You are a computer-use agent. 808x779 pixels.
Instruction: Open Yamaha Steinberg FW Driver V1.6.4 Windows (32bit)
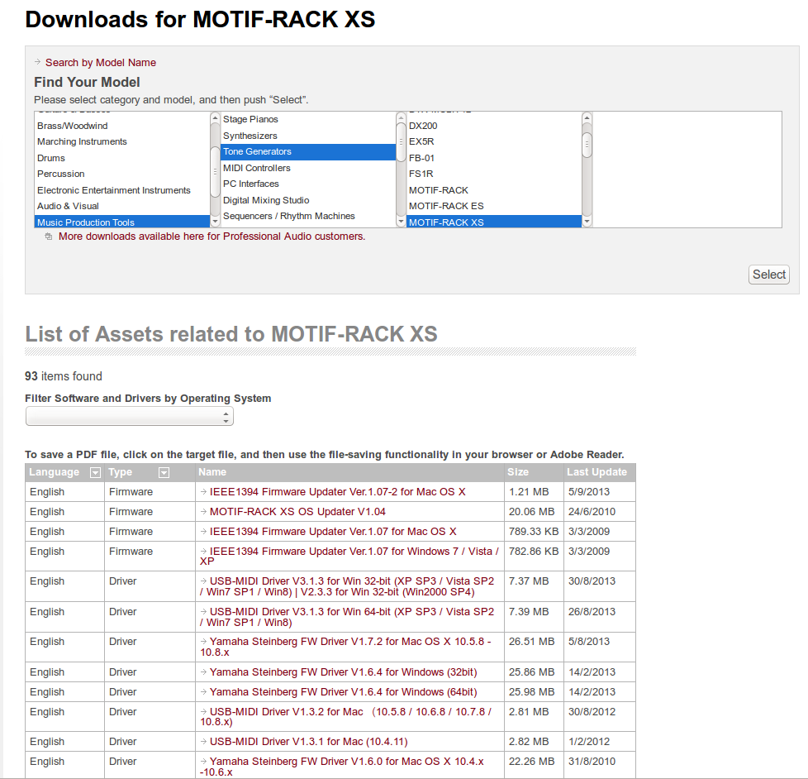343,672
